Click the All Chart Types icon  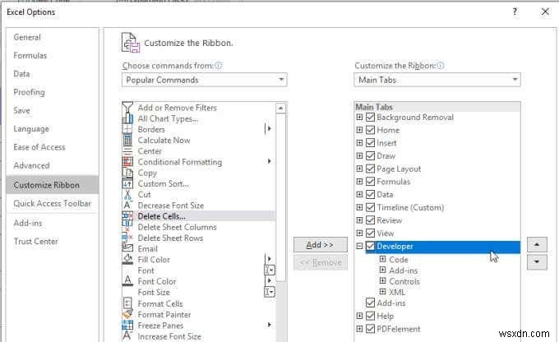point(127,118)
